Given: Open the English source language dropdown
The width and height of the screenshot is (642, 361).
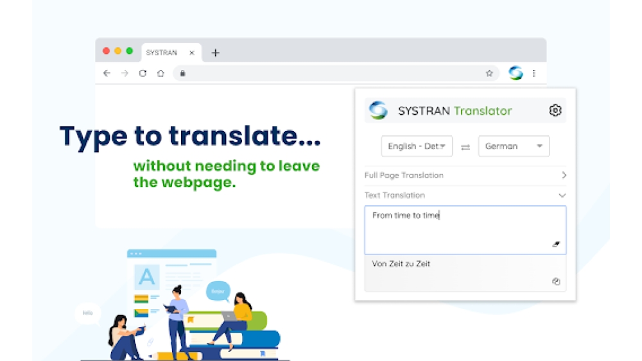Looking at the screenshot, I should [417, 146].
